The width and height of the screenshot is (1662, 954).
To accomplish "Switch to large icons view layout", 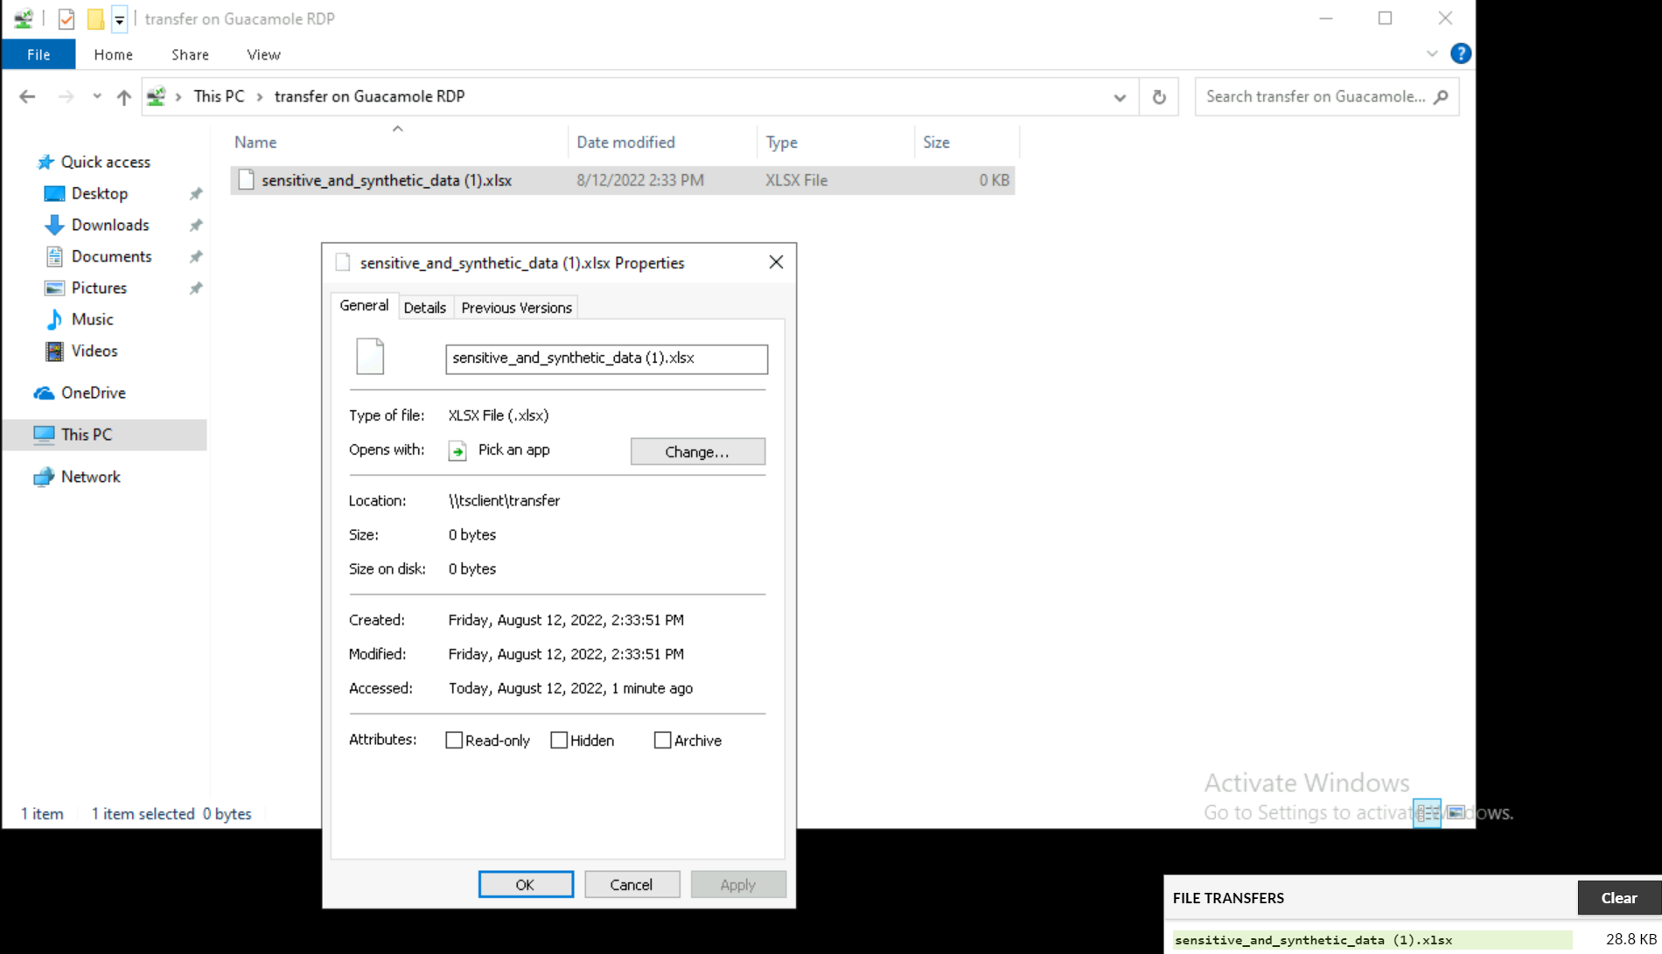I will 1456,813.
